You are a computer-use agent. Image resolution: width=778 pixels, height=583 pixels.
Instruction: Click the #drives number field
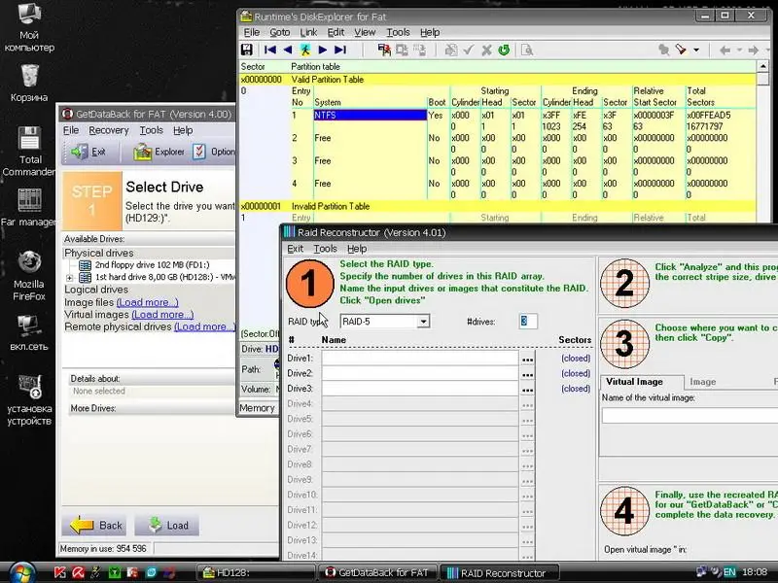coord(528,322)
